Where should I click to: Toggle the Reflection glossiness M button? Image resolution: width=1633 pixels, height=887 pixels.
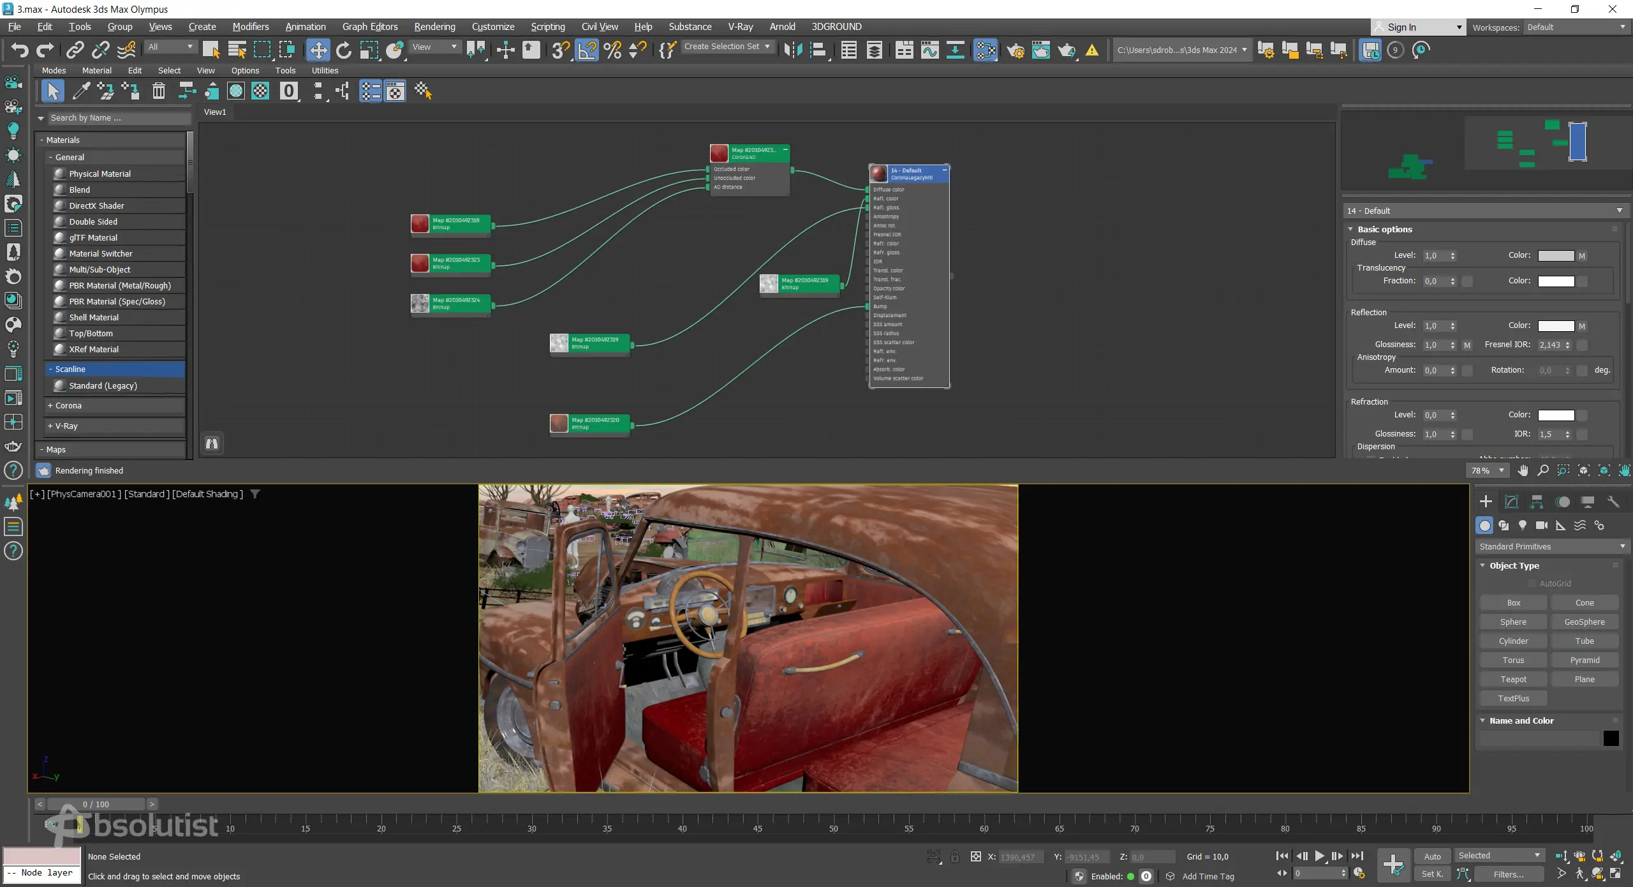1467,345
